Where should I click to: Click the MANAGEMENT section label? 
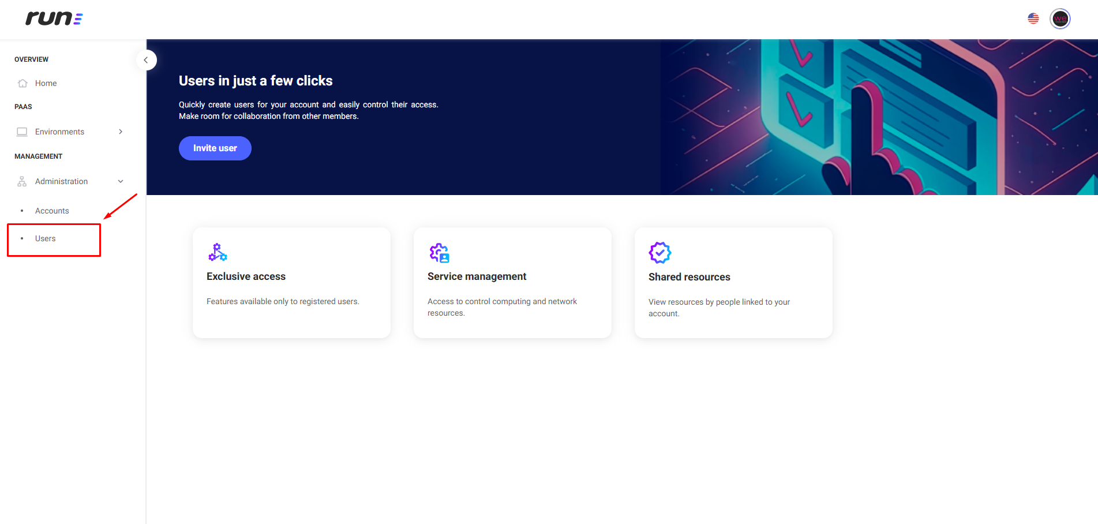(x=38, y=156)
